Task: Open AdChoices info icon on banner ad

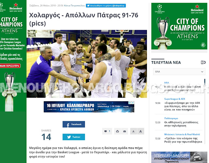Action: (x=130, y=103)
